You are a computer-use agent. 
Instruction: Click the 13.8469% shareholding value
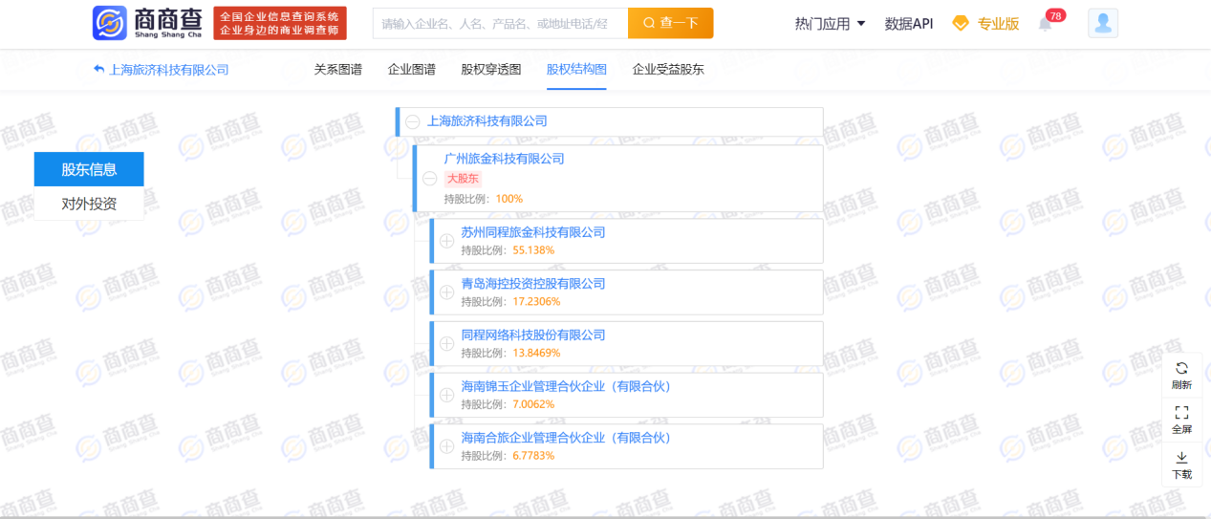point(536,354)
